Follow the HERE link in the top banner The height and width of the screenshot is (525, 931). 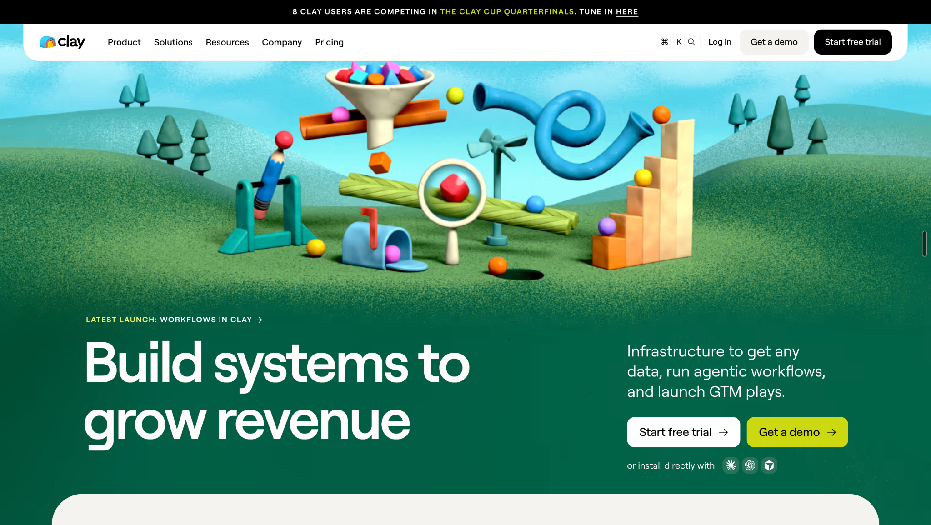click(627, 12)
